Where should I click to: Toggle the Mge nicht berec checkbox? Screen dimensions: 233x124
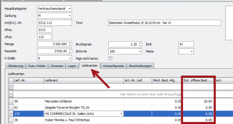[x=110, y=58]
